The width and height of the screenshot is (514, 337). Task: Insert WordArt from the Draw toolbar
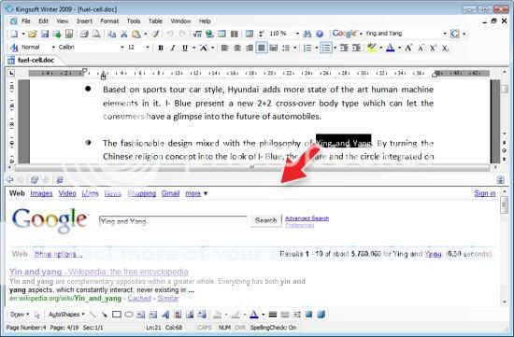[165, 315]
